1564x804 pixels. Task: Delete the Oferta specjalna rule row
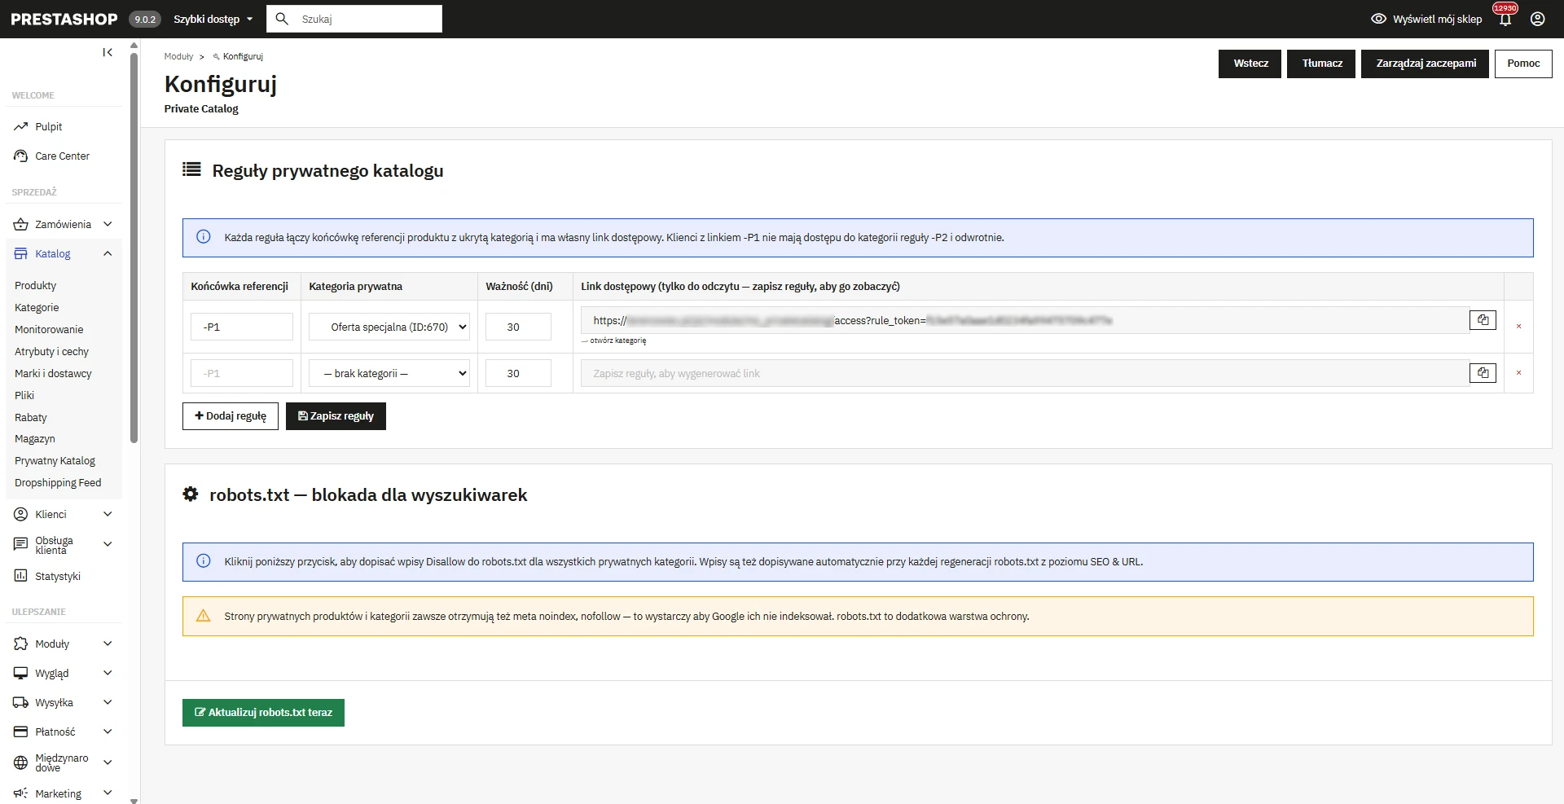click(x=1518, y=327)
